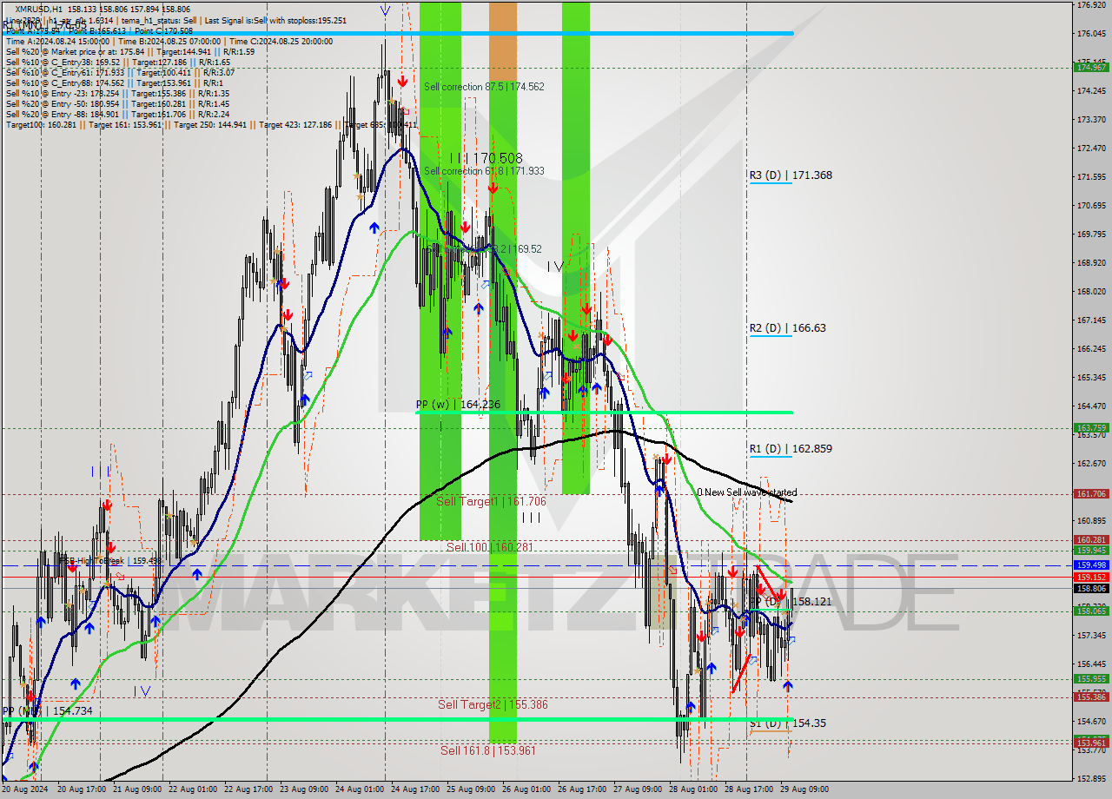Click the red 159.152 price tag on axis
This screenshot has width=1112, height=799.
[x=1091, y=577]
